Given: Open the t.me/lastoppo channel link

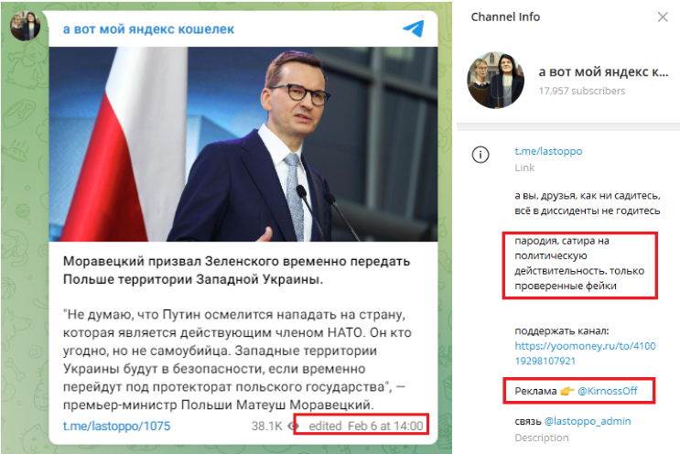Looking at the screenshot, I should point(548,151).
